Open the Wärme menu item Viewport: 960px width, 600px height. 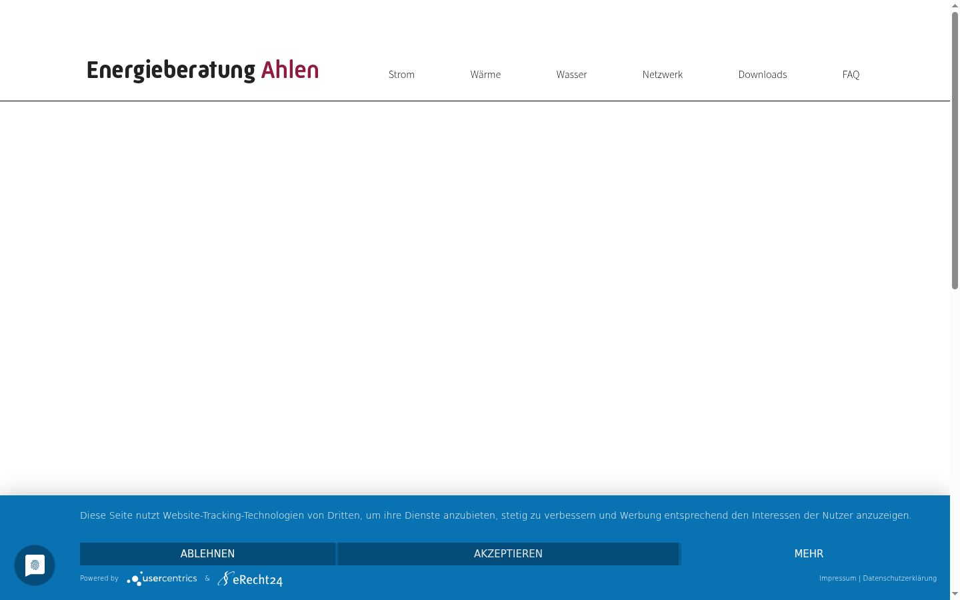(485, 75)
